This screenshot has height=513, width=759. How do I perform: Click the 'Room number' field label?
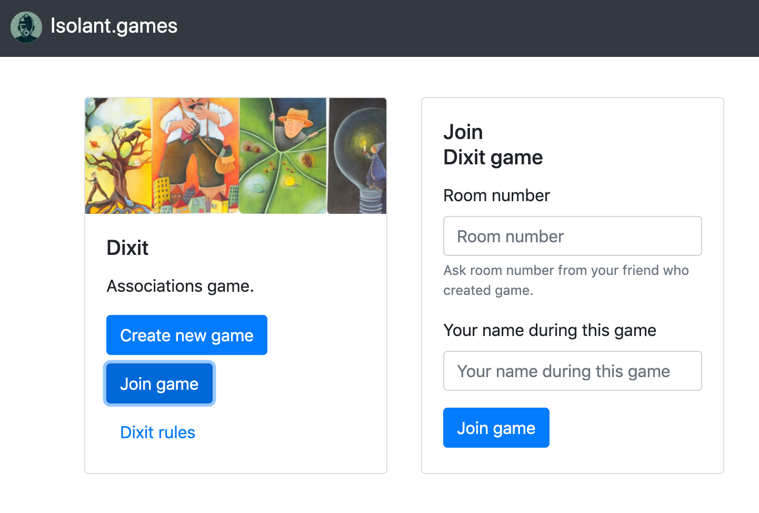496,195
